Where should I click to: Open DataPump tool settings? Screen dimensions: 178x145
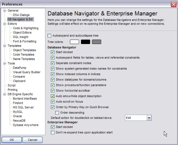[x=20, y=68]
